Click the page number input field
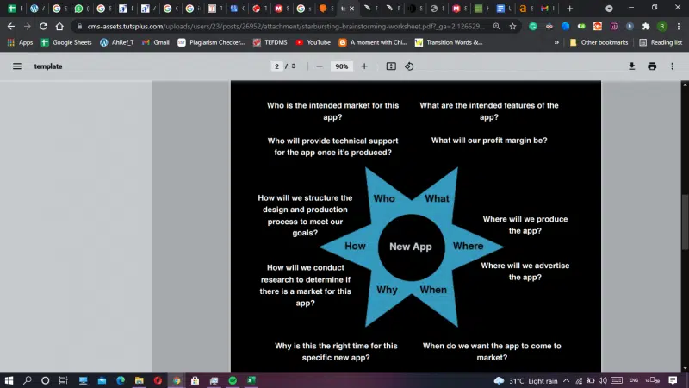The image size is (689, 388). point(277,66)
